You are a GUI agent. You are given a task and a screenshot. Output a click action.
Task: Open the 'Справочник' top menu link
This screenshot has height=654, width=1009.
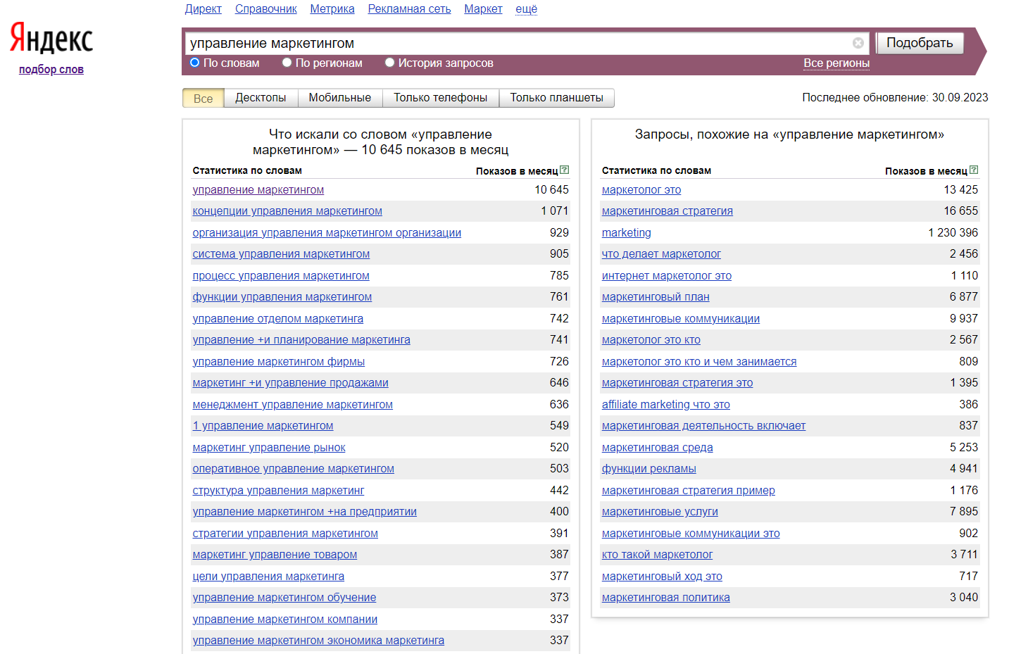tap(266, 9)
